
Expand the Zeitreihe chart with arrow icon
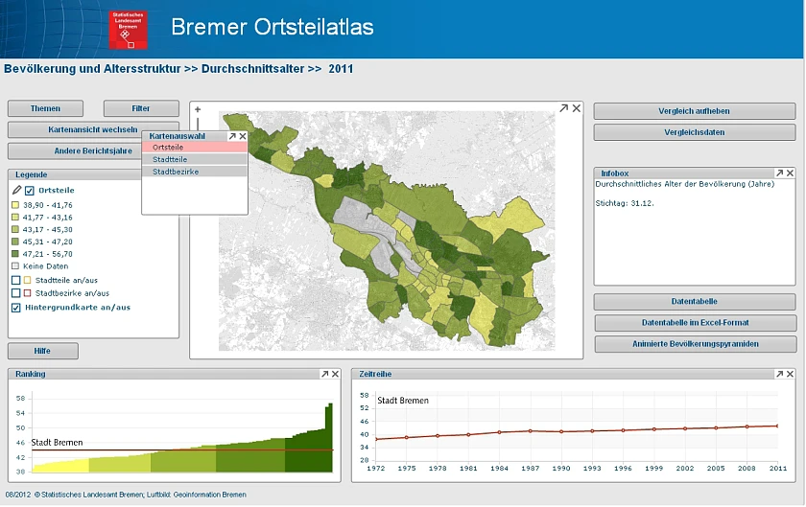tap(774, 374)
